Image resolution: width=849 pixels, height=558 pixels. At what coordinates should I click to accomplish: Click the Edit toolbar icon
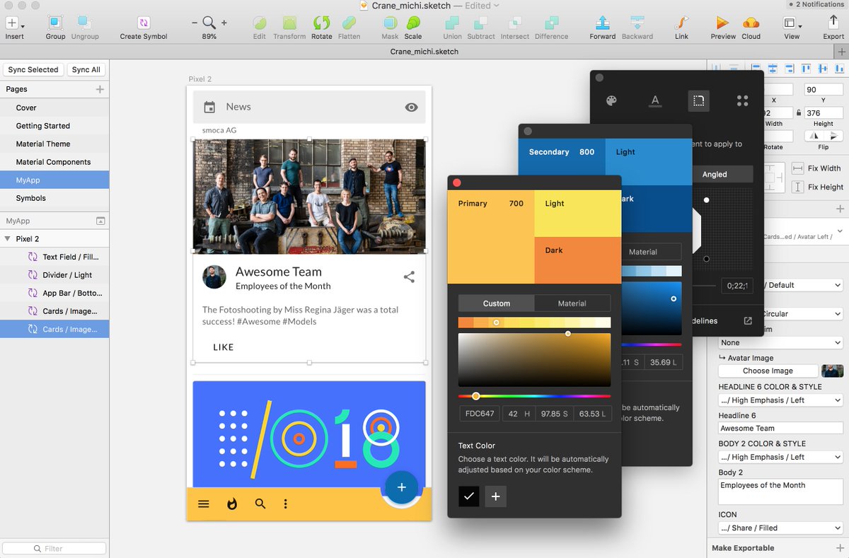pos(260,23)
